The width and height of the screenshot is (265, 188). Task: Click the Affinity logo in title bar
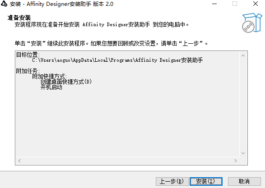(4, 4)
